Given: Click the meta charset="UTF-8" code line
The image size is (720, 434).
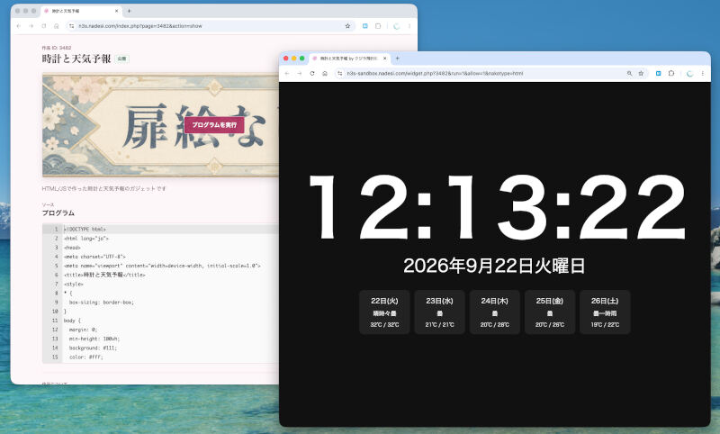Looking at the screenshot, I should [x=94, y=257].
